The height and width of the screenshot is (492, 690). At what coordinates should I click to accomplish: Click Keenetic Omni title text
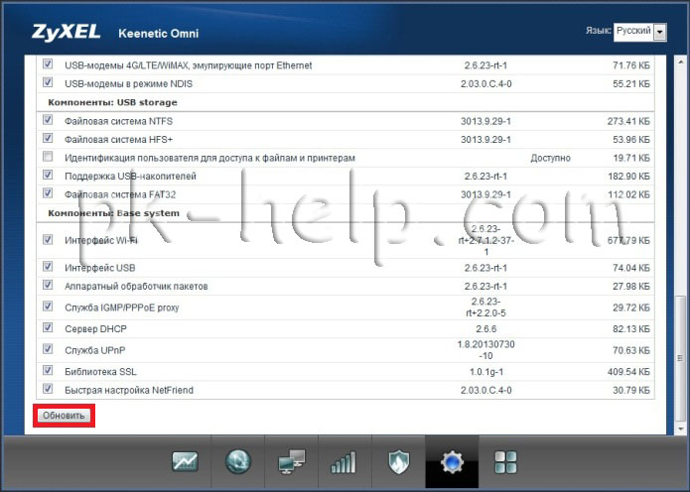[x=159, y=34]
